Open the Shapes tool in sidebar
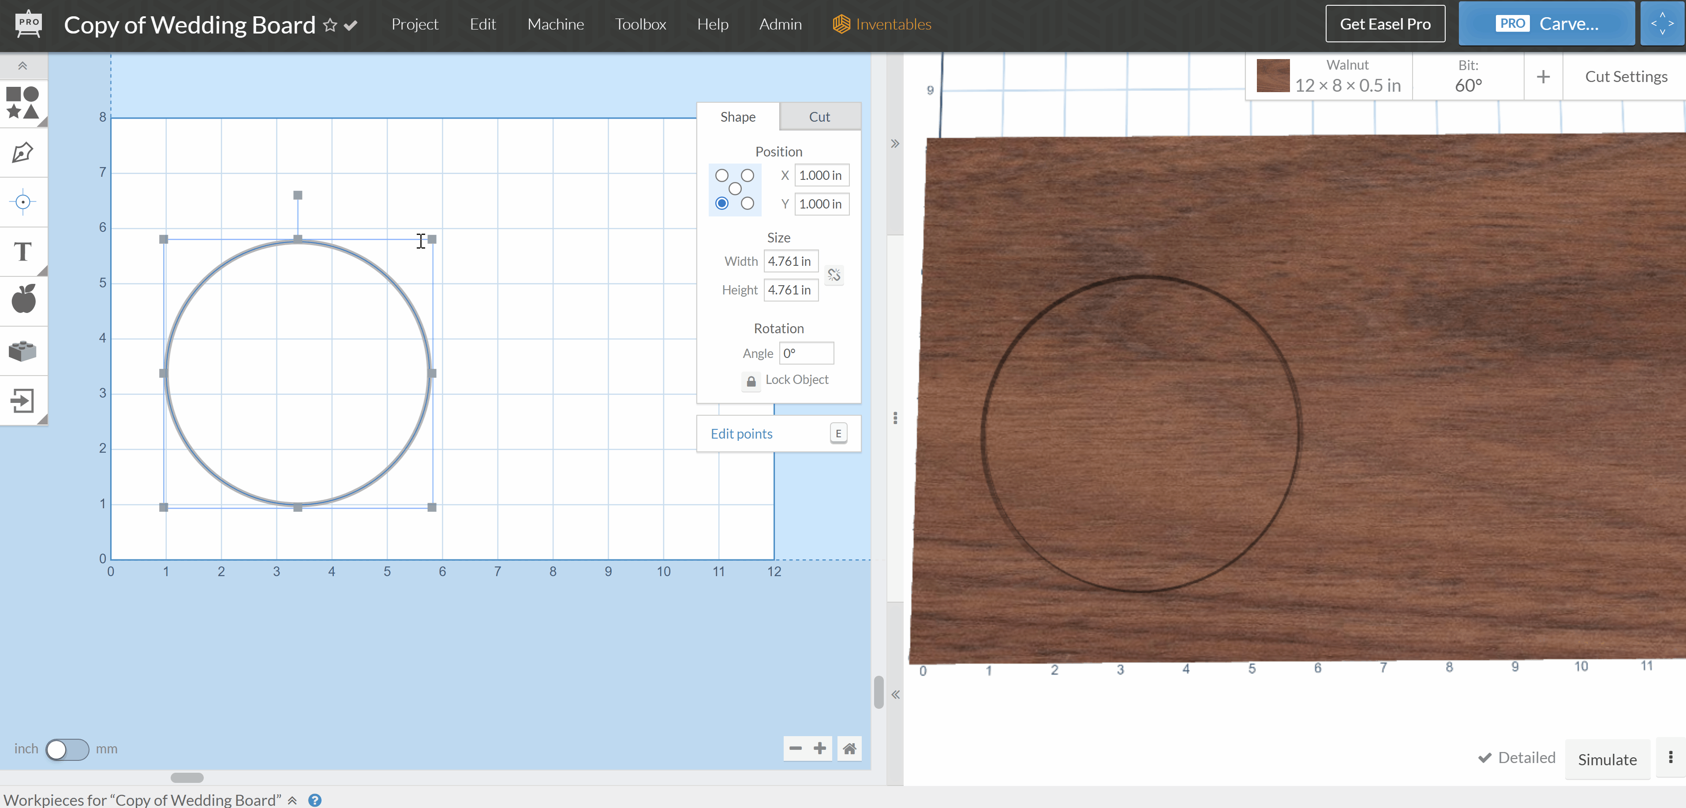Screen dimensions: 1686x808 [x=22, y=103]
